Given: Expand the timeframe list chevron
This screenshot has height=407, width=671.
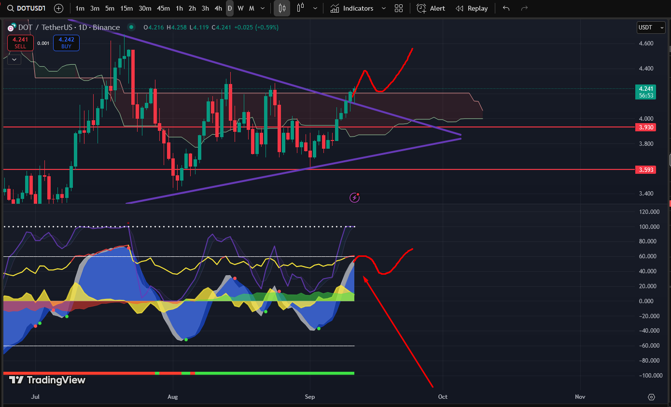Looking at the screenshot, I should (x=263, y=8).
